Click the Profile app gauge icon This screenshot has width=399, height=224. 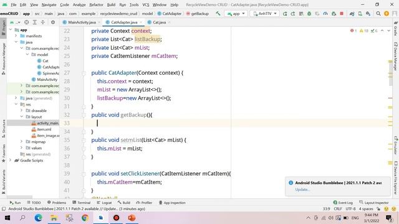point(325,14)
